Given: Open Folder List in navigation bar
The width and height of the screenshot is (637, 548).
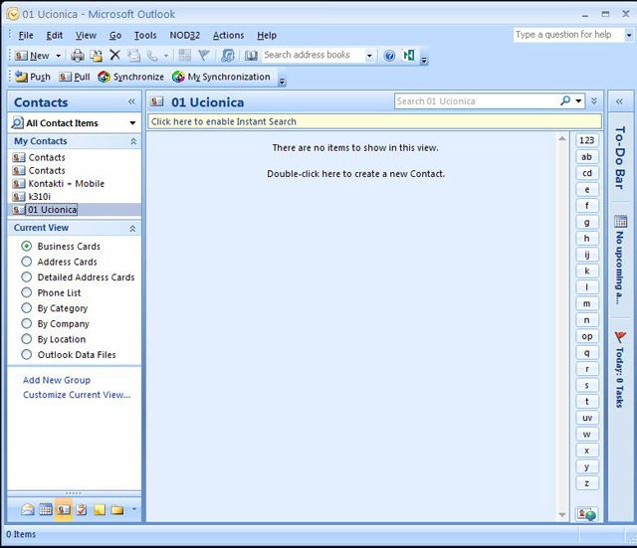Looking at the screenshot, I should pos(117,509).
